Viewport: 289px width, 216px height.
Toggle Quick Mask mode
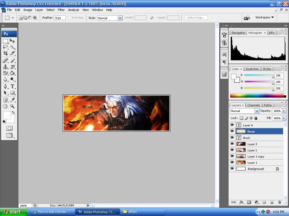pyautogui.click(x=9, y=128)
